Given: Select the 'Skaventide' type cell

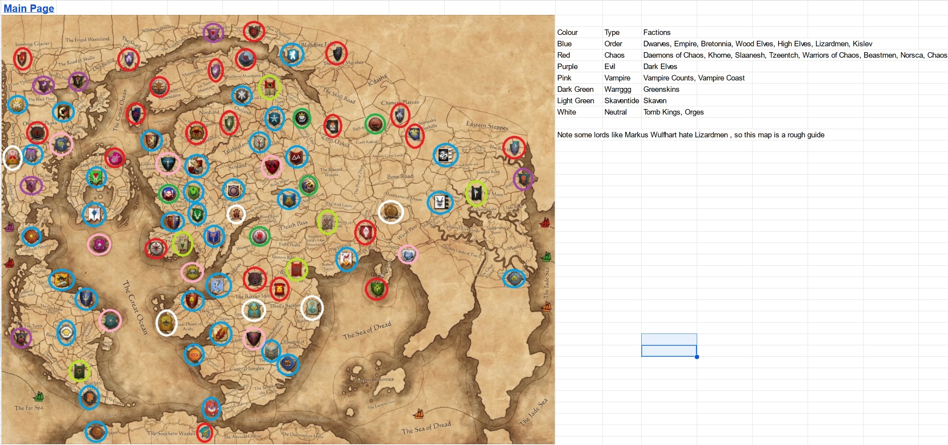Looking at the screenshot, I should pos(621,101).
